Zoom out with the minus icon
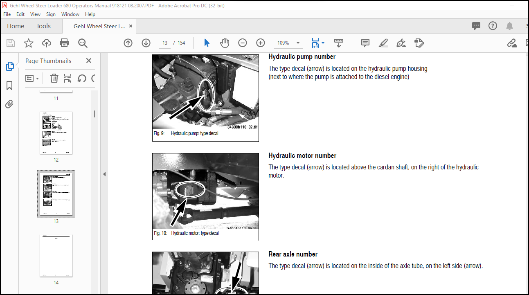Image resolution: width=529 pixels, height=295 pixels. click(243, 43)
